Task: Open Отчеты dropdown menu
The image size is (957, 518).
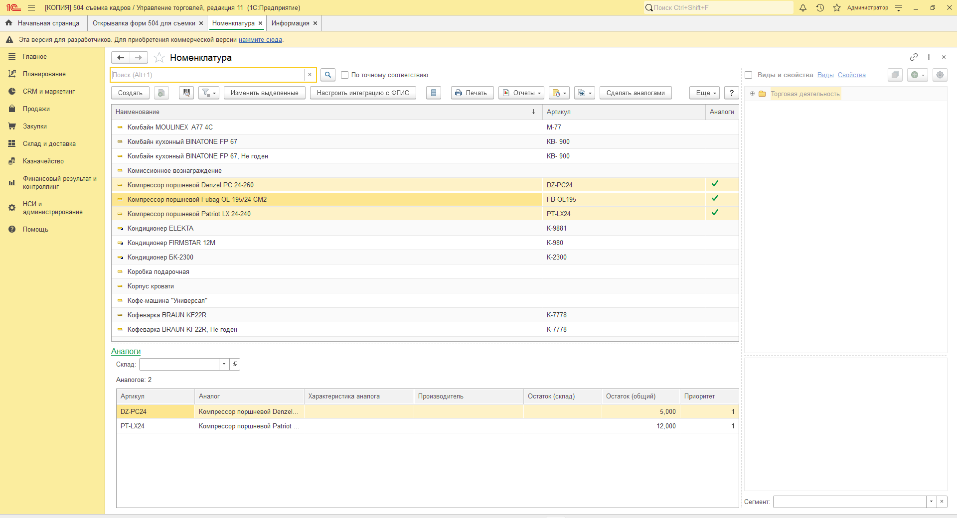Action: (521, 93)
